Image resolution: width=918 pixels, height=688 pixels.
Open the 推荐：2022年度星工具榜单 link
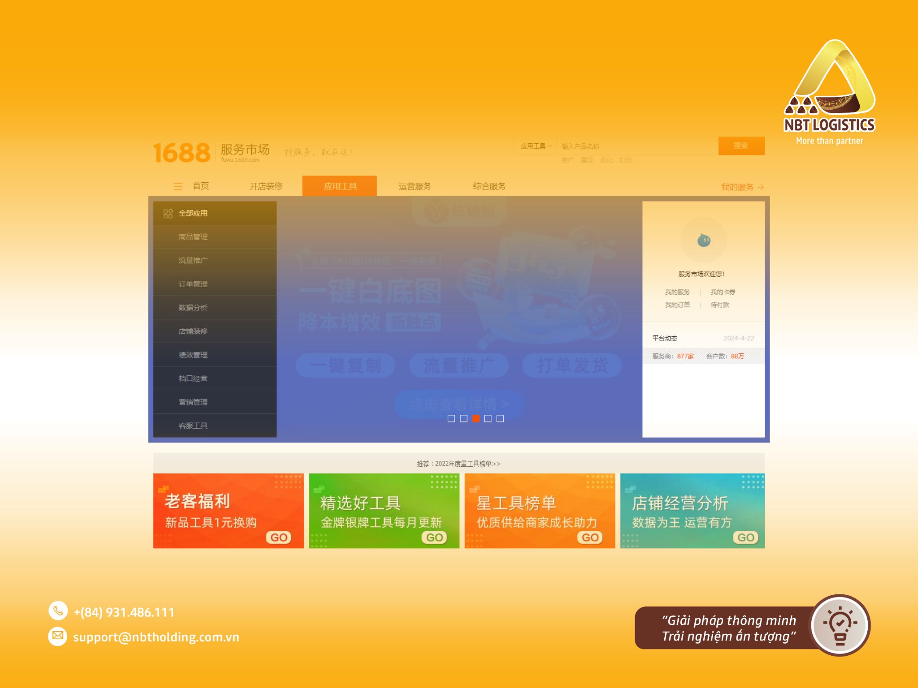(x=459, y=464)
